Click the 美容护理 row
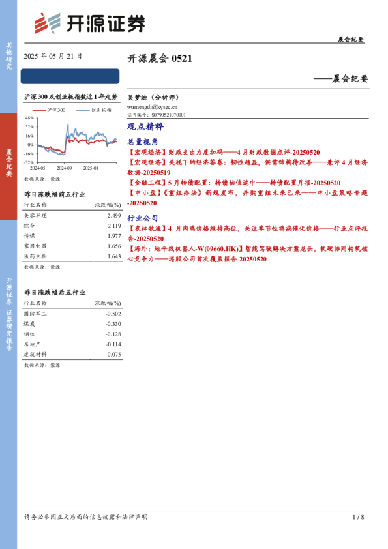388x549 pixels. pyautogui.click(x=72, y=216)
